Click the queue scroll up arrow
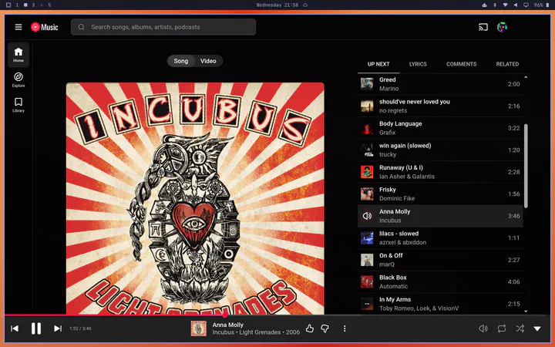 [526, 77]
